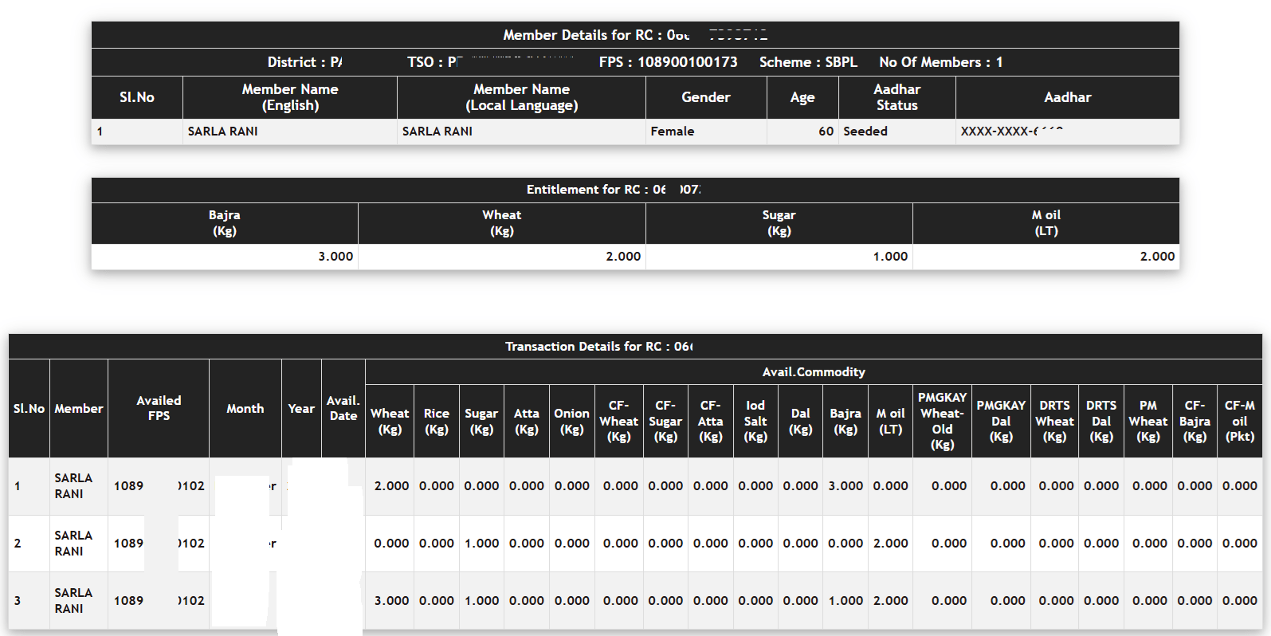Select Bajra value 1.000 in transaction row 3
1271x636 pixels.
[x=845, y=601]
